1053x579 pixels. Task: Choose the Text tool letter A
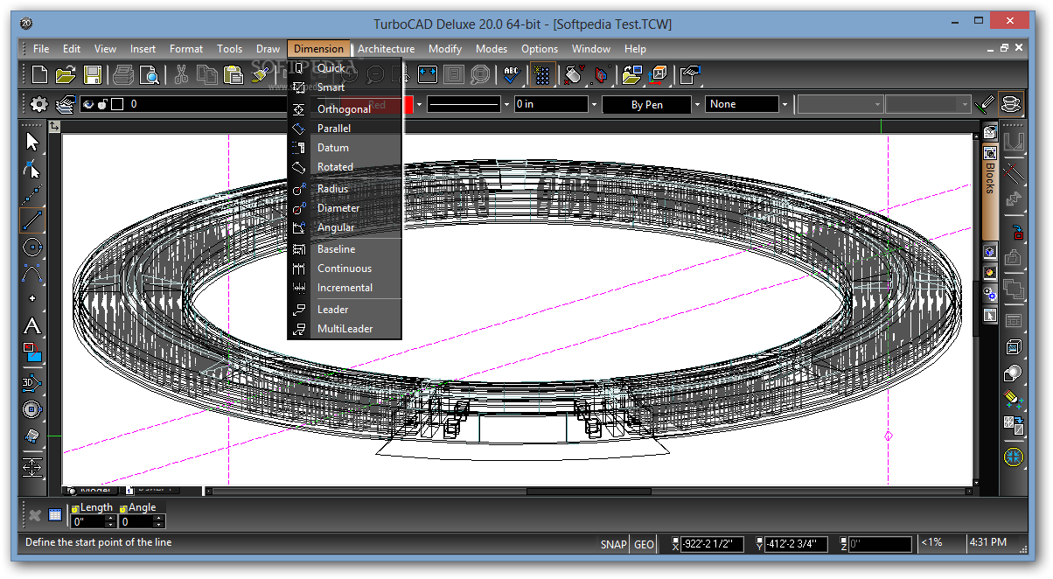point(32,326)
